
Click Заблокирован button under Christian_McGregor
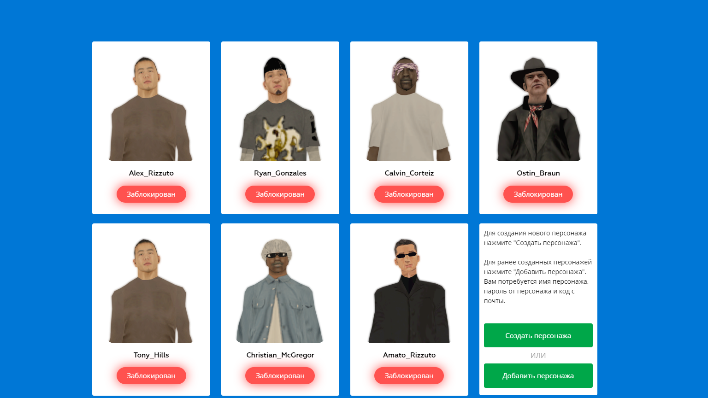coord(280,376)
